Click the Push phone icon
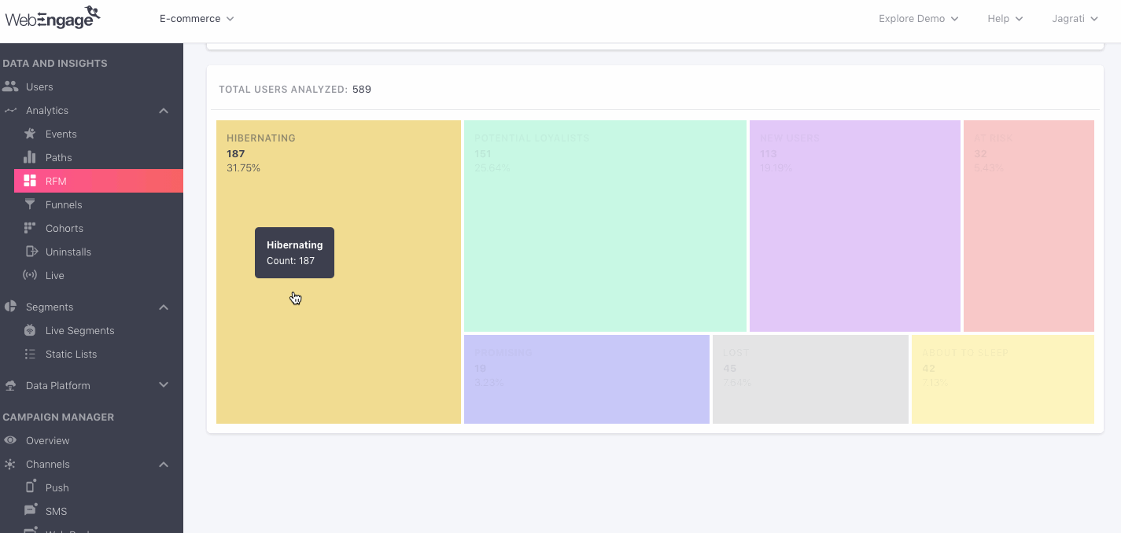 pyautogui.click(x=31, y=487)
